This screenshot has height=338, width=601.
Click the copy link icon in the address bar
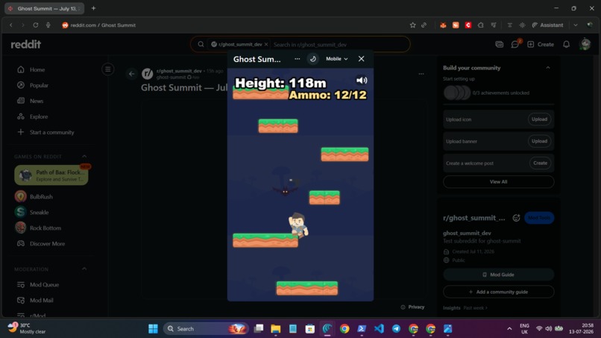click(424, 25)
